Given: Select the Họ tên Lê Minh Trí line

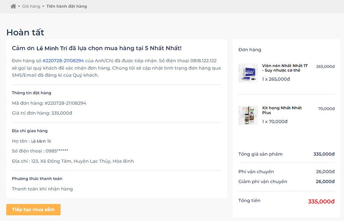Looking at the screenshot, I should (x=31, y=141).
